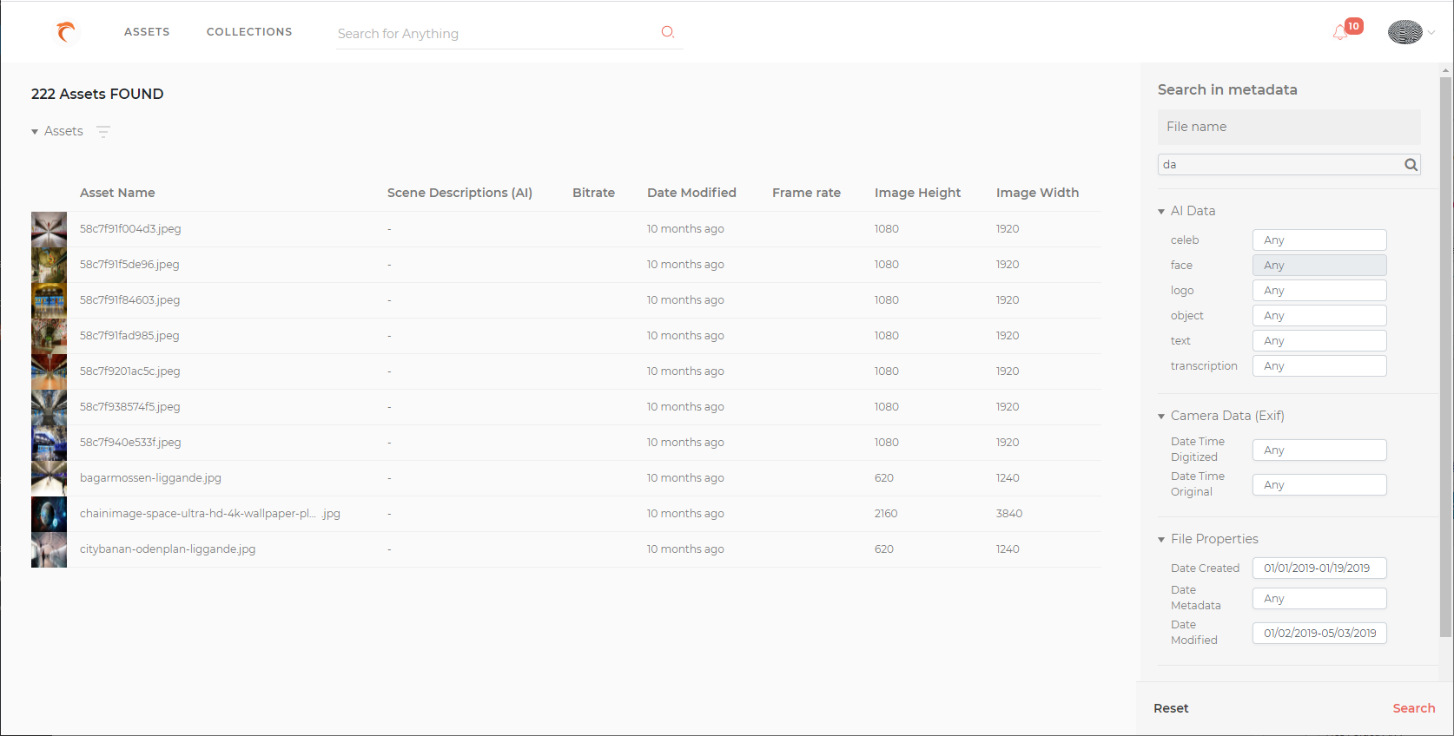The image size is (1454, 736).
Task: Open the celeb Any dropdown
Action: (x=1319, y=240)
